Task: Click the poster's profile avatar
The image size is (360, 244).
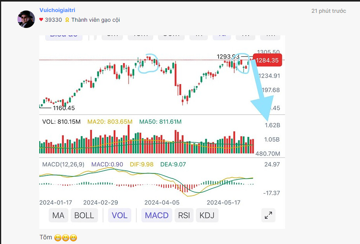Action: [x=26, y=19]
